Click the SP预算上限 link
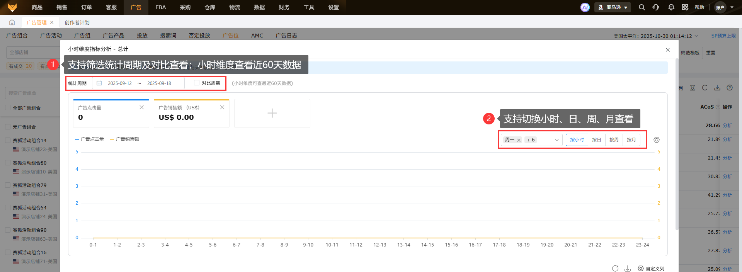 click(x=723, y=36)
